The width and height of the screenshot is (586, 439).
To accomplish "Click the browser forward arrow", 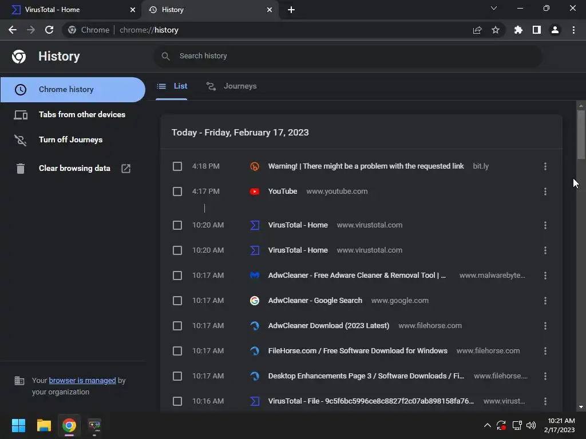I will click(31, 30).
